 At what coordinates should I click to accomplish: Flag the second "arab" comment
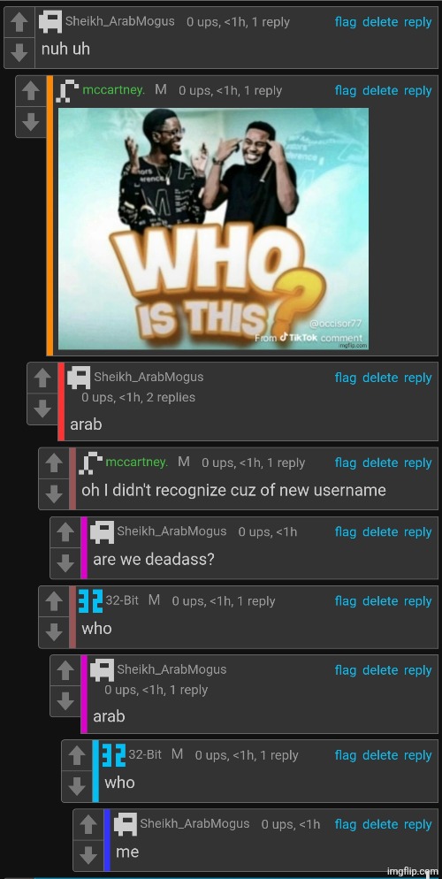point(346,670)
